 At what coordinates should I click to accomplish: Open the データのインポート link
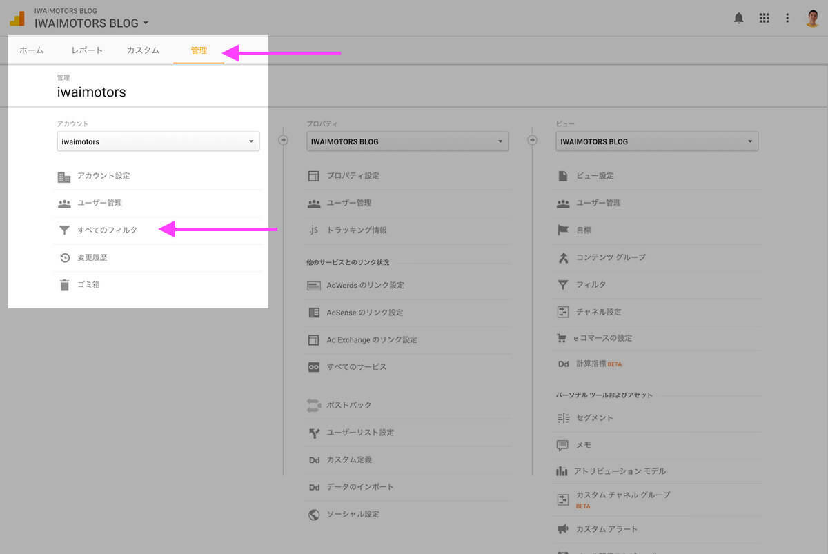coord(360,487)
